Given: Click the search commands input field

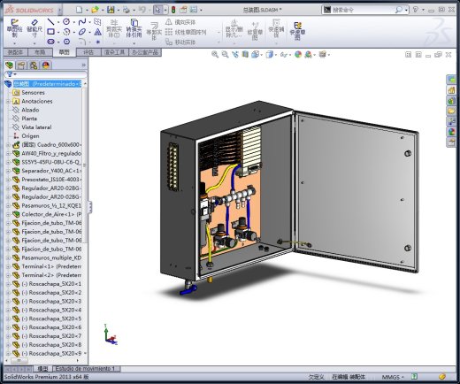Looking at the screenshot, I should (364, 10).
